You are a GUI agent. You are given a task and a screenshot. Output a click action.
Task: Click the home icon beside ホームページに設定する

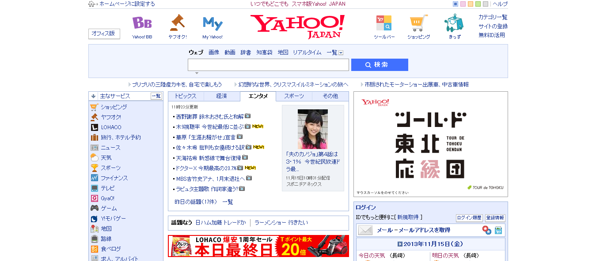(91, 4)
